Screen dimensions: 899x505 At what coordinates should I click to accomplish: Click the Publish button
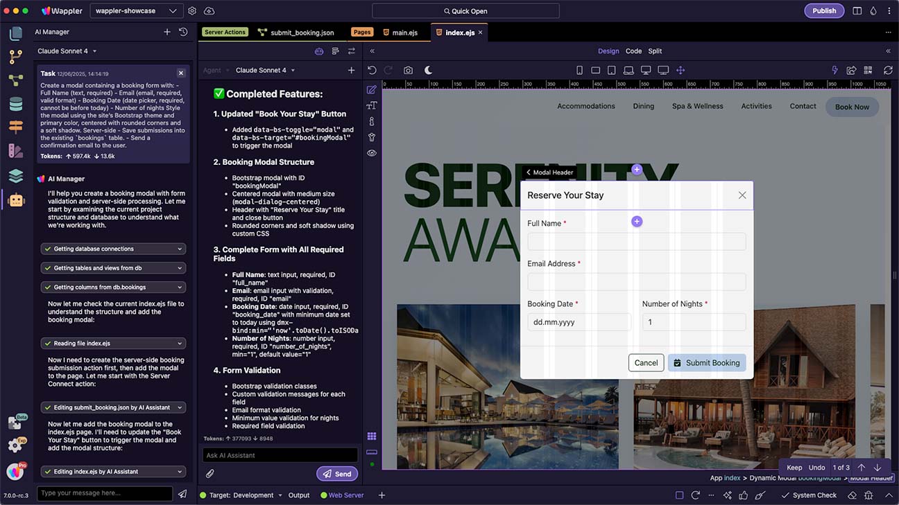[x=824, y=11]
